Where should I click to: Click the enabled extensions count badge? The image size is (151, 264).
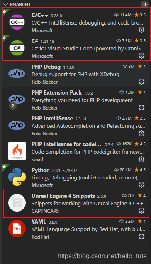coord(145,5)
